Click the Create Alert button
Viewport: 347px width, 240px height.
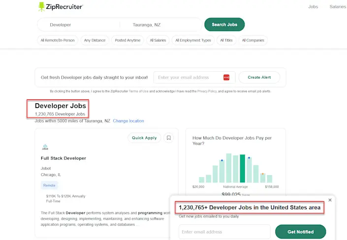pos(259,77)
